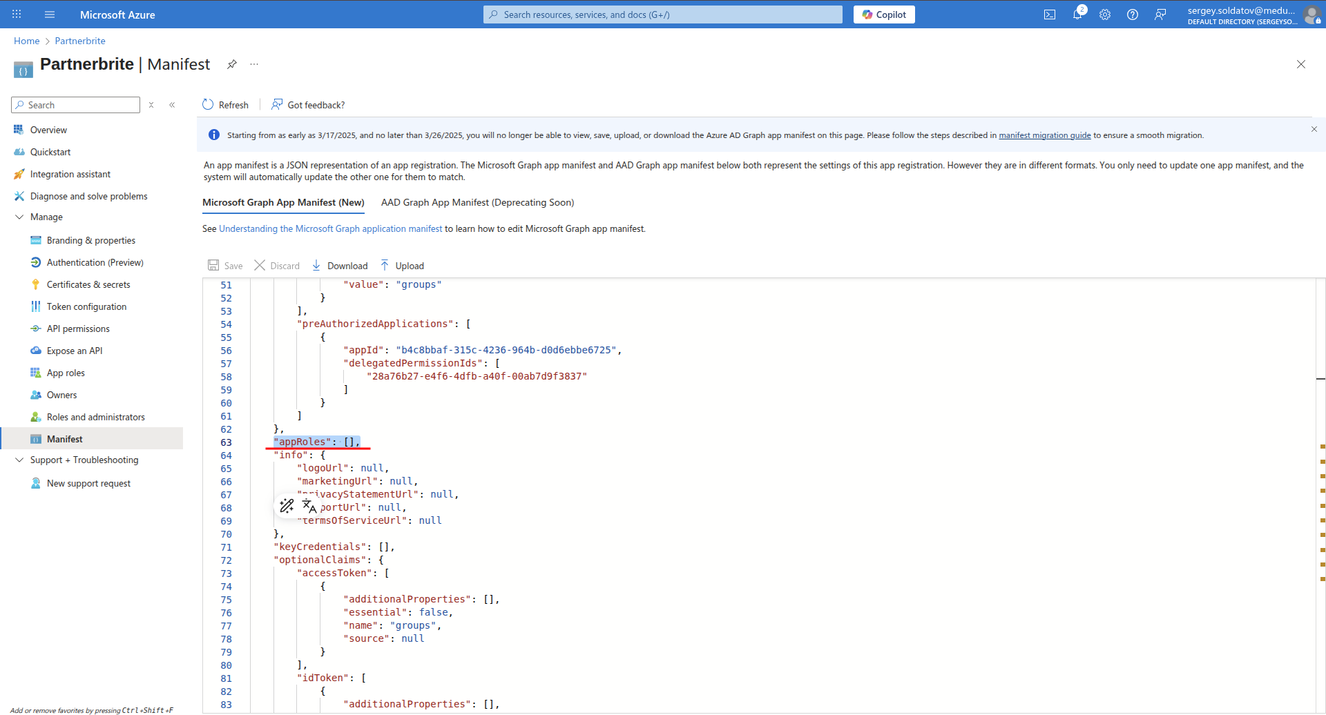The image size is (1326, 715).
Task: Click the "optionalClaims" key in the editor
Action: tap(320, 560)
